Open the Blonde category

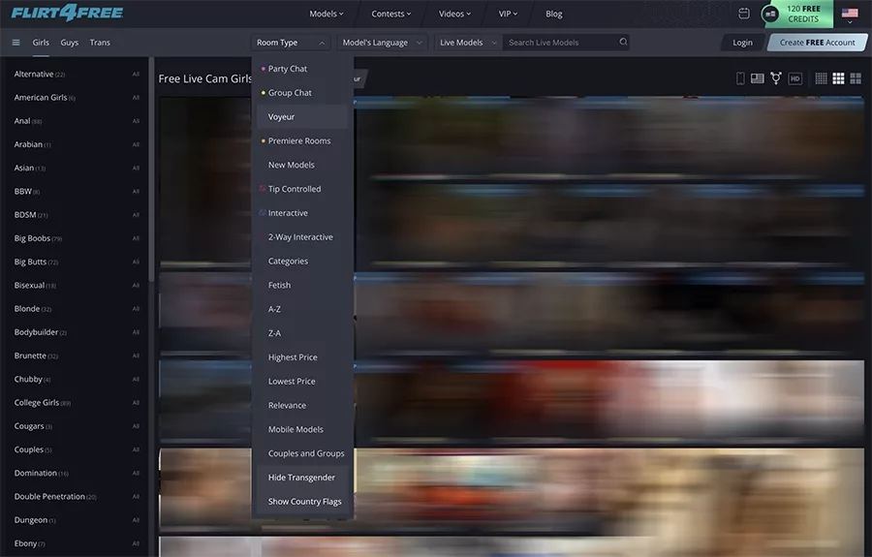pyautogui.click(x=32, y=308)
